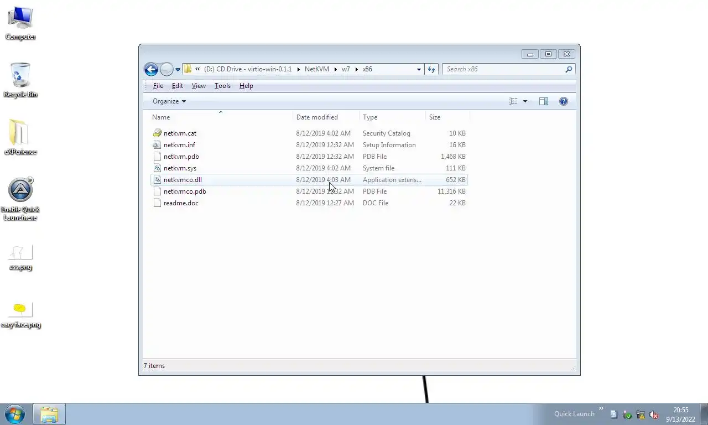Open the Recycle Bin desktop icon

tap(20, 81)
